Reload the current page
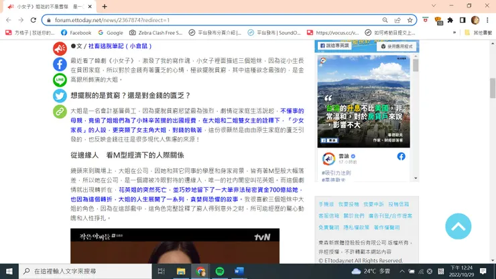Screen dimensions: 496x279 [34, 20]
